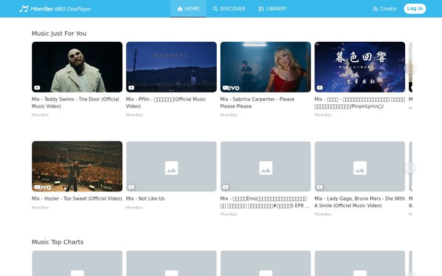442x276 pixels.
Task: Click the Music Top Charts heading
Action: click(58, 242)
